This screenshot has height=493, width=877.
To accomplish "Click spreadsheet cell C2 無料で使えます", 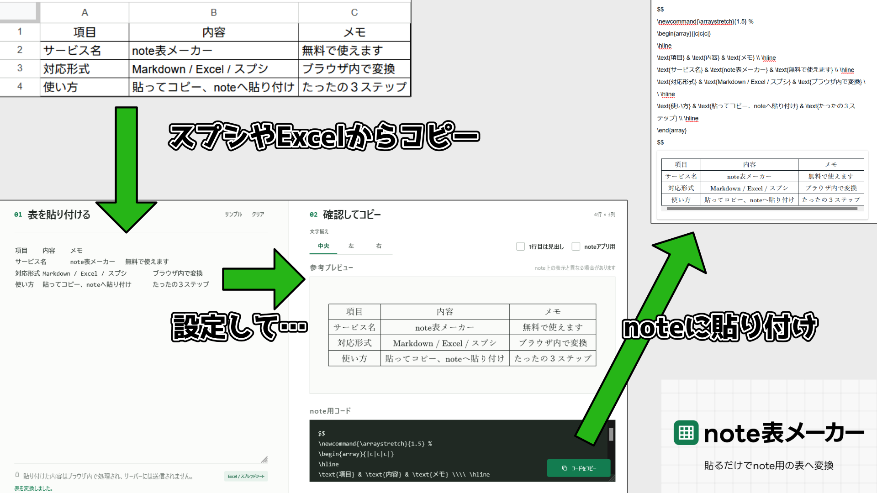I will coord(354,50).
